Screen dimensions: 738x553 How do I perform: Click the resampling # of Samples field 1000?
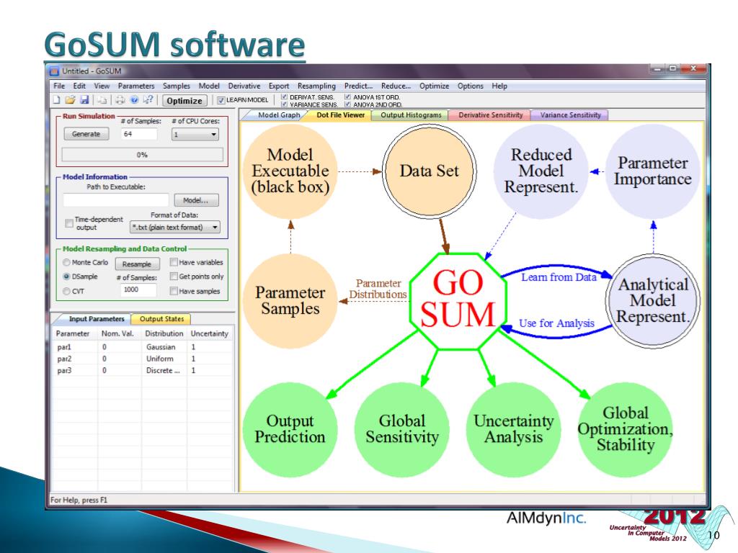[x=138, y=289]
